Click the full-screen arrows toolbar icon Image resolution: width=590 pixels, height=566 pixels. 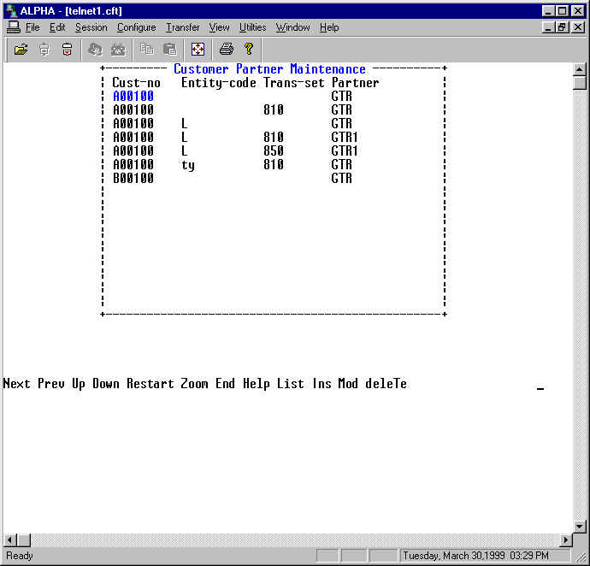[x=198, y=50]
